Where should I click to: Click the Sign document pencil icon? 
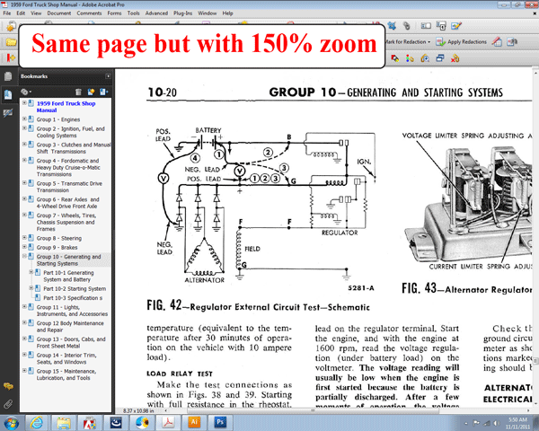(456, 26)
